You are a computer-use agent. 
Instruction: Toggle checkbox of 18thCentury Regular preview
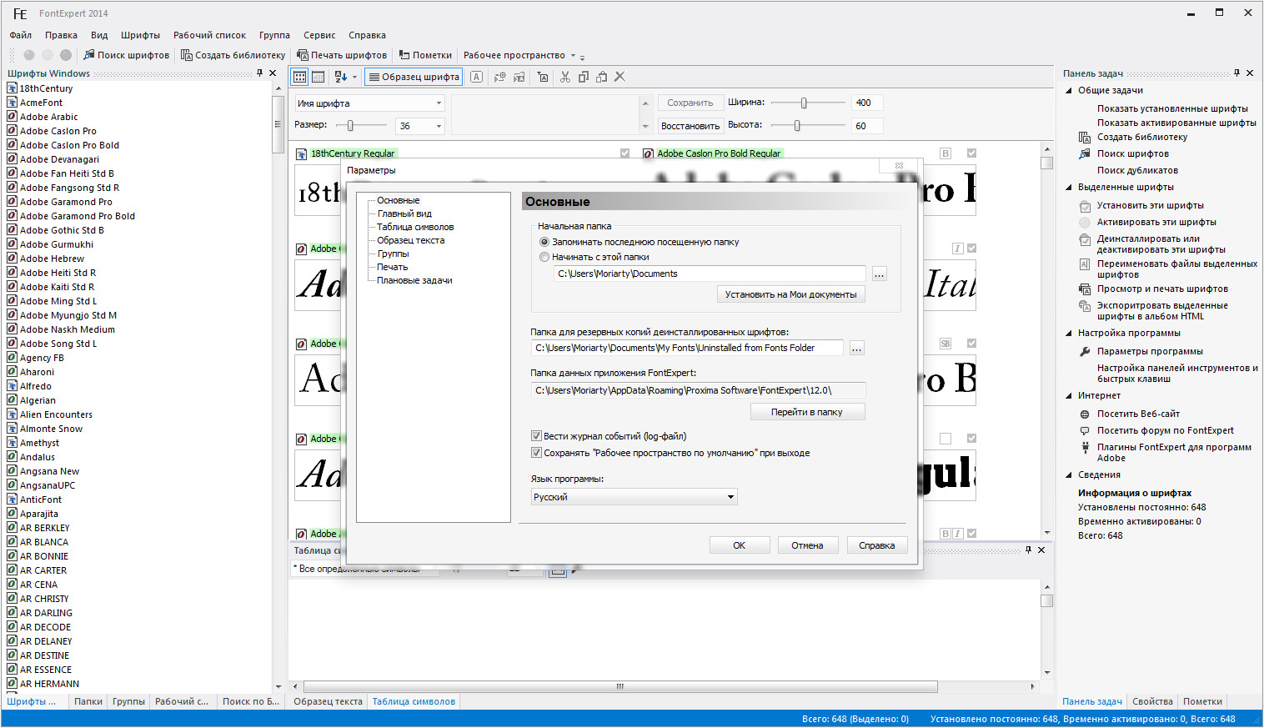click(624, 153)
